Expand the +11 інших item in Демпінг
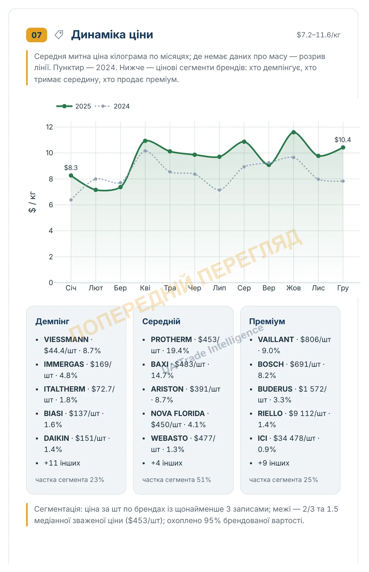Image resolution: width=369 pixels, height=572 pixels. click(62, 463)
